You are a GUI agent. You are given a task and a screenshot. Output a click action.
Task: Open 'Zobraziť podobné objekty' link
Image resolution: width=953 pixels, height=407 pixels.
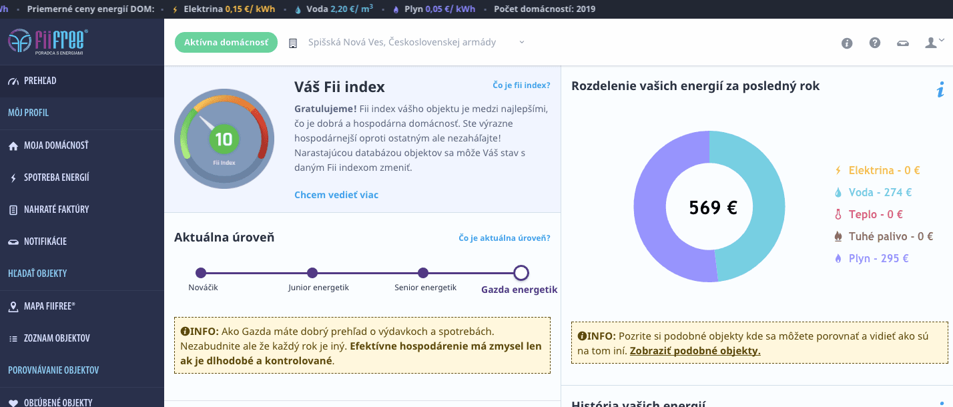[695, 351]
